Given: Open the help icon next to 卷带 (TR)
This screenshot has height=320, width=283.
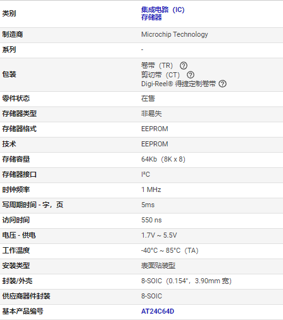Looking at the screenshot, I should (184, 66).
